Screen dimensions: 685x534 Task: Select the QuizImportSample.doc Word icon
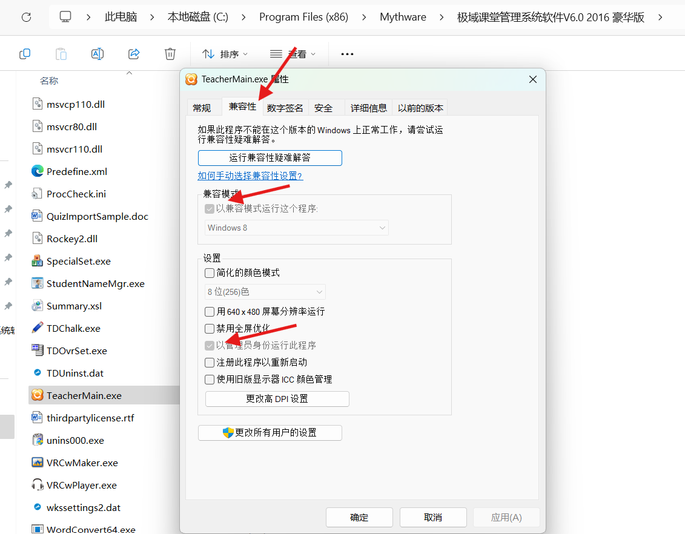37,216
